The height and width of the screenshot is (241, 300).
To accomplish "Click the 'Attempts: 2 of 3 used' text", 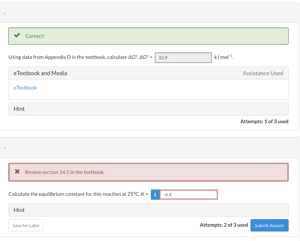I will coord(224,225).
